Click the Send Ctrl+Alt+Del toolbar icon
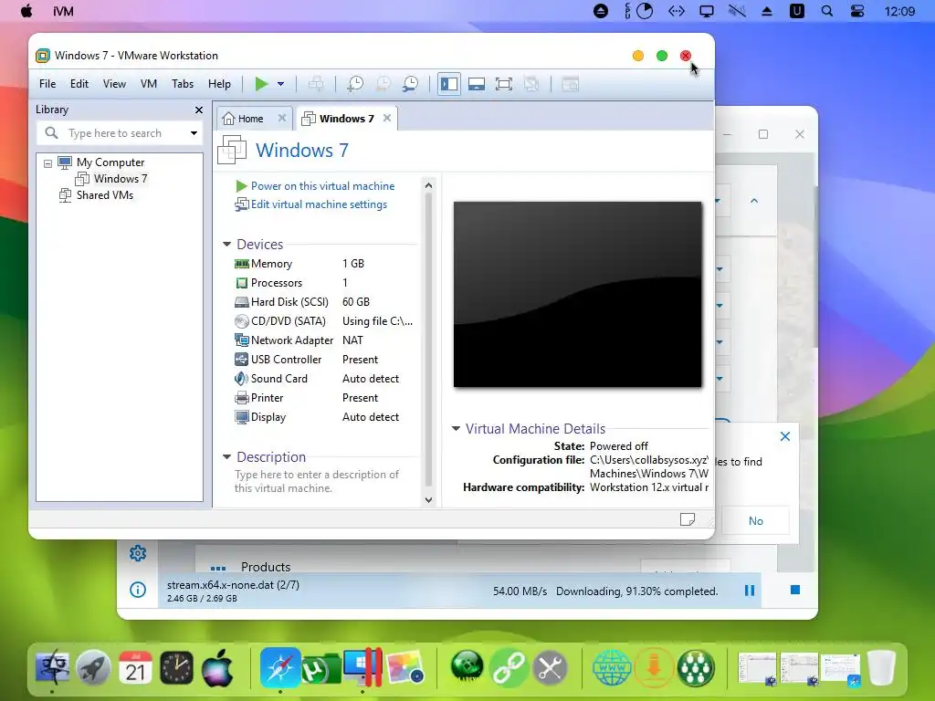The height and width of the screenshot is (701, 935). click(x=316, y=84)
